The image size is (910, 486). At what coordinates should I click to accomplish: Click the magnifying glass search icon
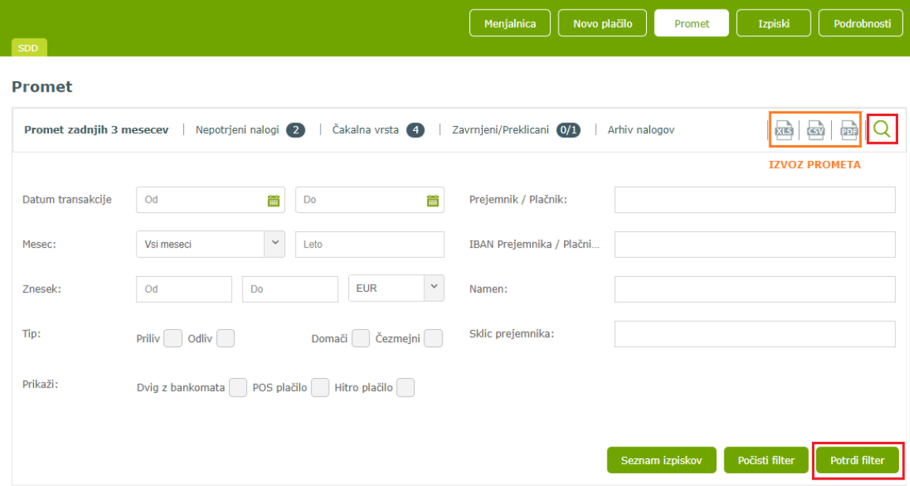click(x=882, y=129)
